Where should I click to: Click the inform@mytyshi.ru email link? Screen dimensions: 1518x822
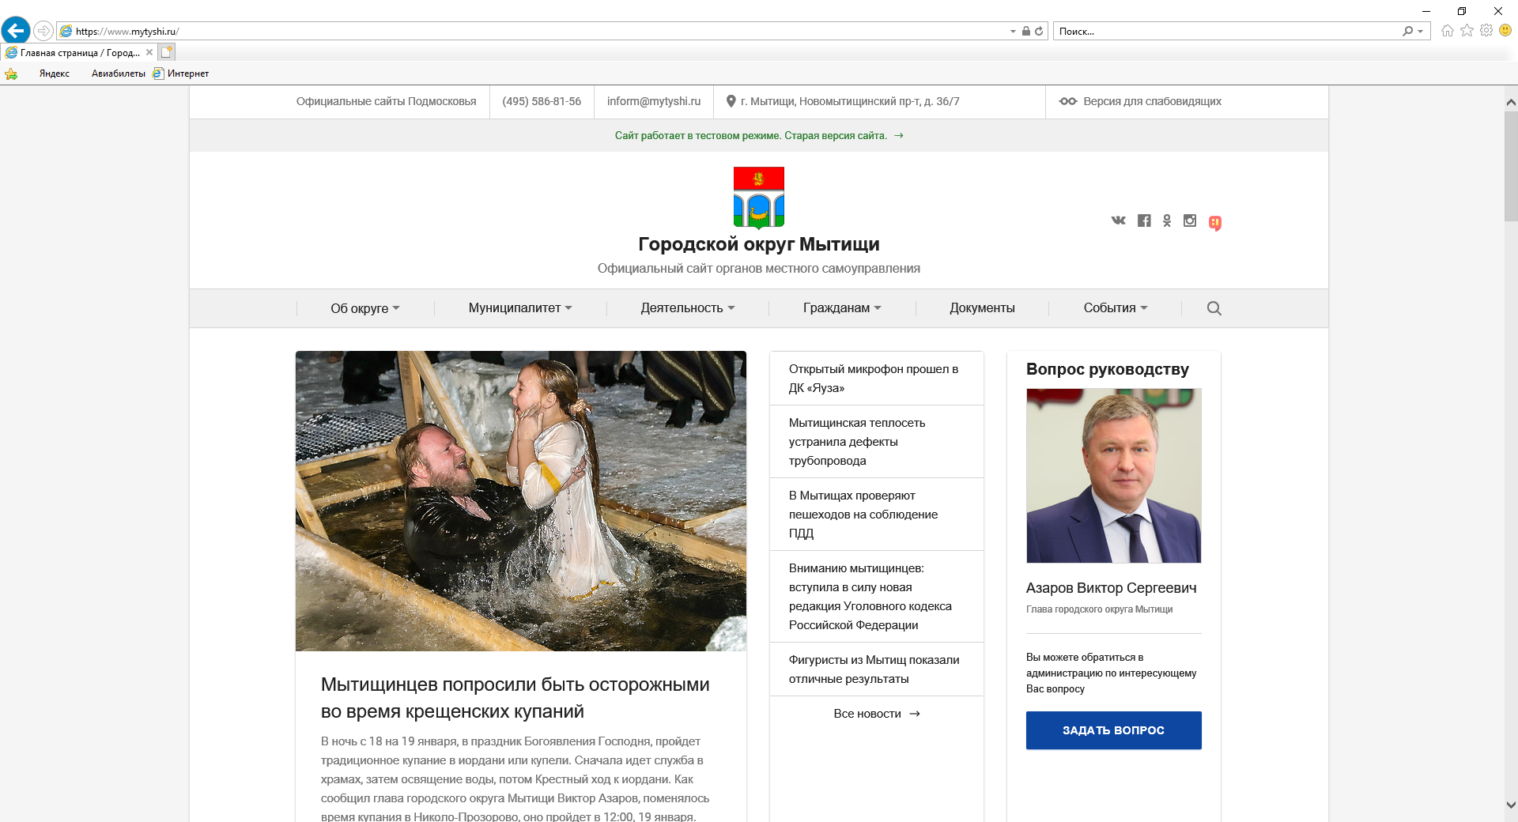[654, 101]
